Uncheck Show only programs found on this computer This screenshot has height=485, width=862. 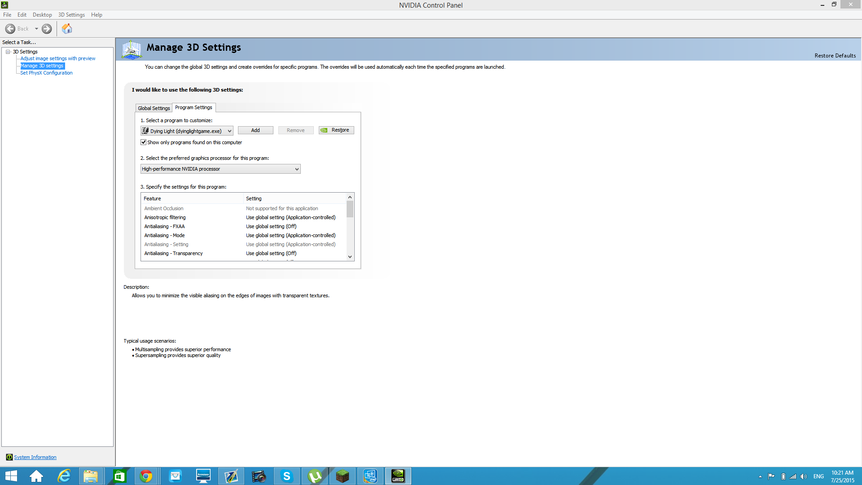[144, 142]
